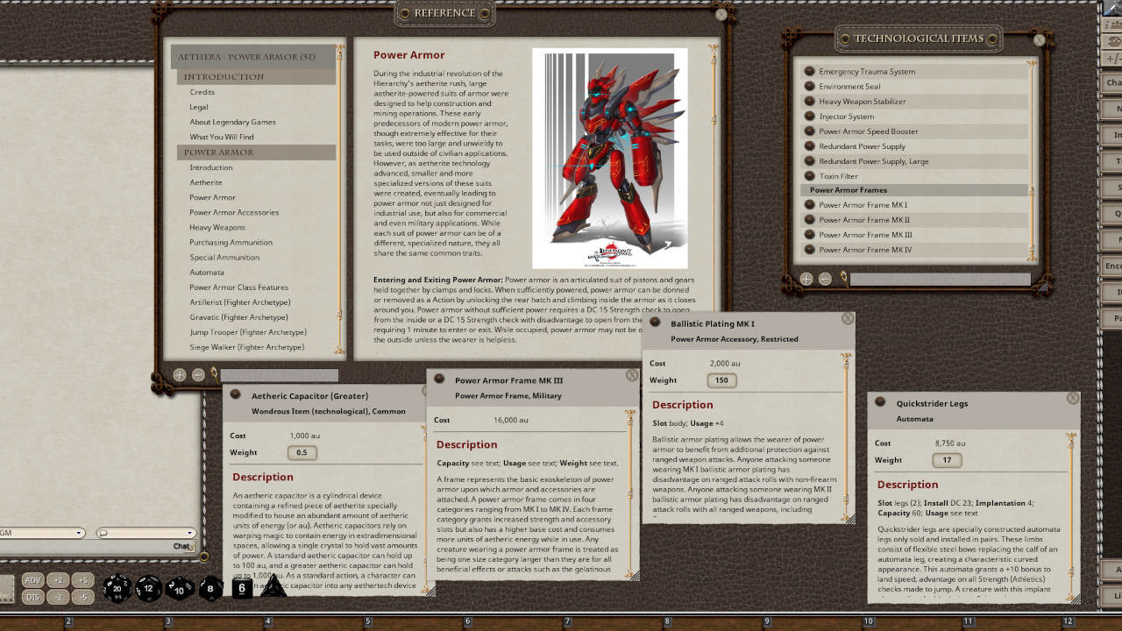1122x631 pixels.
Task: Toggle the +2 modifier button
Action: (x=58, y=580)
